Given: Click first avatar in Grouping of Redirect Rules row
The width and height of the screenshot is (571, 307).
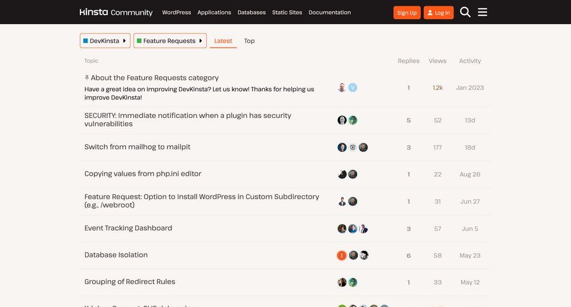Looking at the screenshot, I should tap(342, 282).
